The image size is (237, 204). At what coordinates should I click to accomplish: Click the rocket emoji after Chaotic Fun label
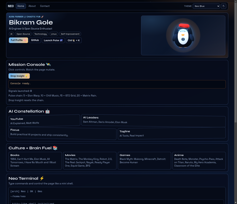[x=43, y=16]
